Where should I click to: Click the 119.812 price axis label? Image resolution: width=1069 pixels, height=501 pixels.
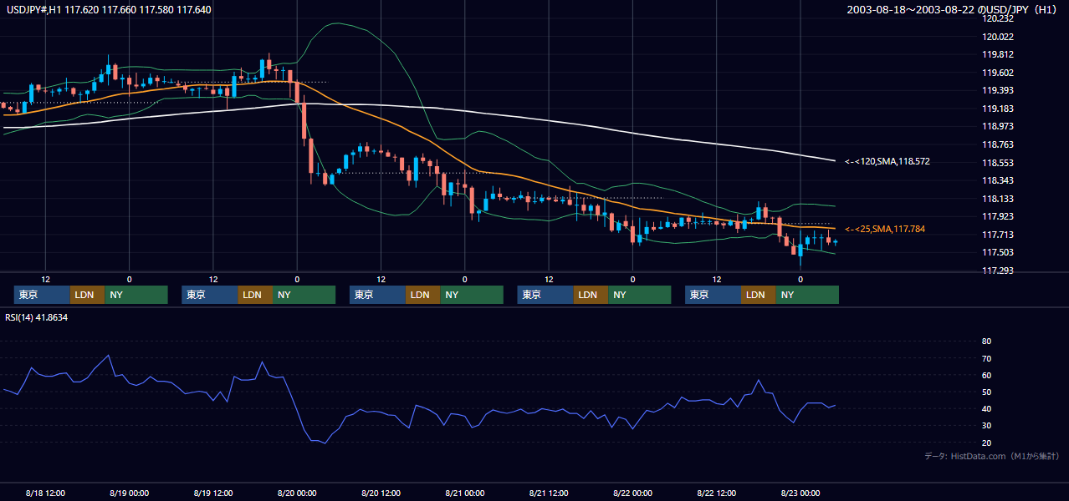(x=999, y=54)
